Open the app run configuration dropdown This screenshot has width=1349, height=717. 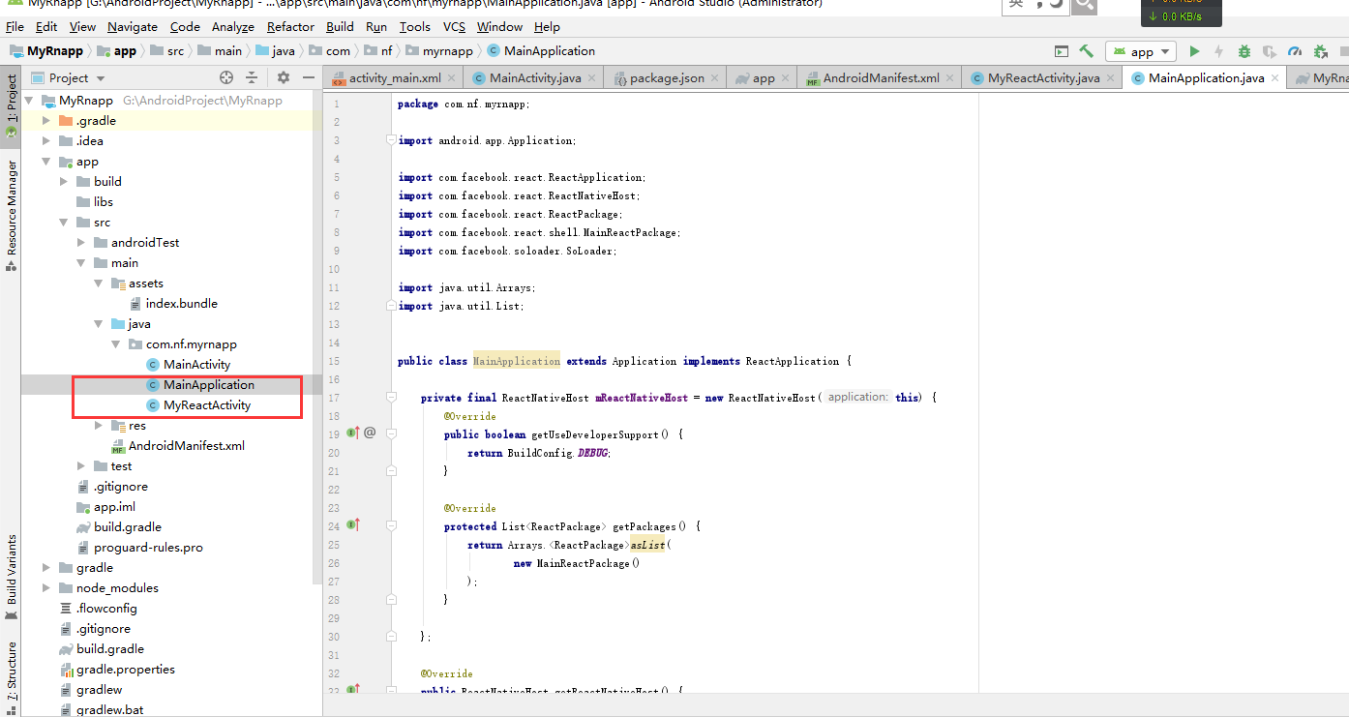1141,51
